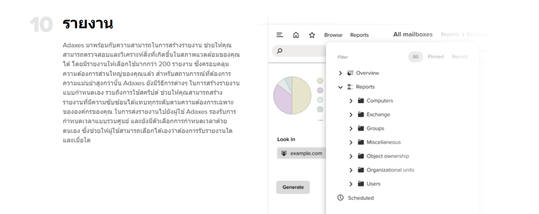The height and width of the screenshot is (214, 539).
Task: Open the Browse menu
Action: [333, 35]
